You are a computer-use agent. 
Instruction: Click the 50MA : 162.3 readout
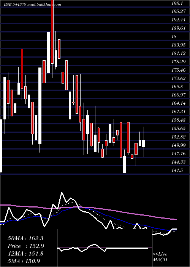pos(25,238)
